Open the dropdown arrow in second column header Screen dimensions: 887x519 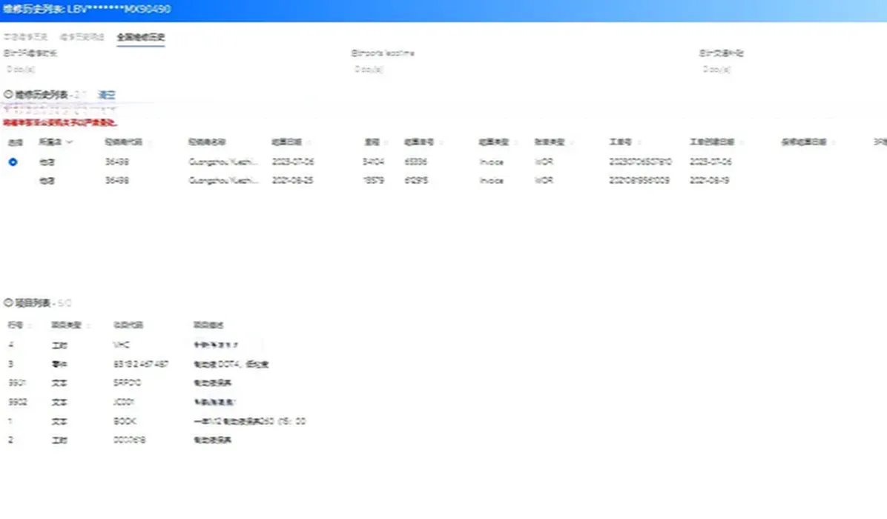tap(70, 142)
